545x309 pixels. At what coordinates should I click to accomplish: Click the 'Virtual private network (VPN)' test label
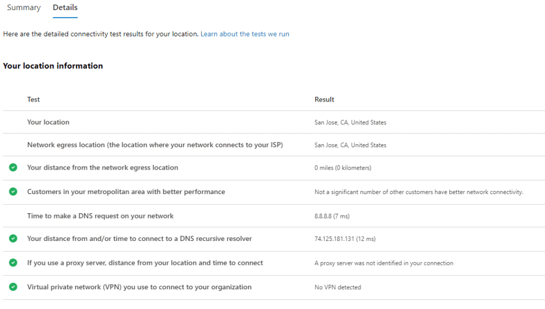[139, 287]
